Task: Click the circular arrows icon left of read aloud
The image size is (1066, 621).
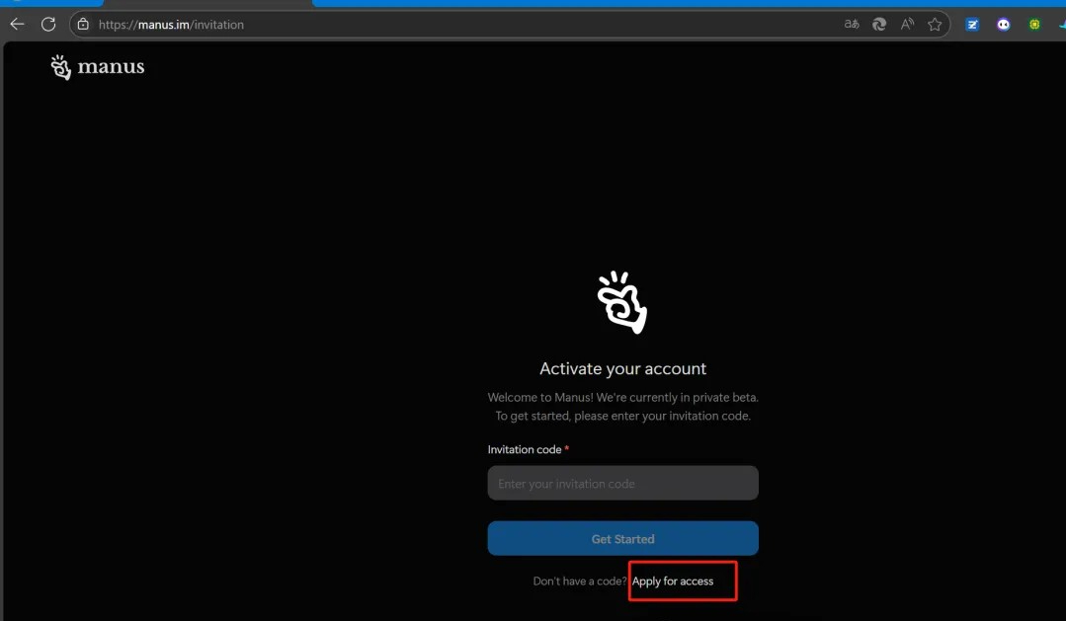Action: [879, 25]
